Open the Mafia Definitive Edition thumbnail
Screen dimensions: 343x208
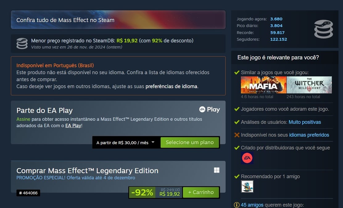[264, 85]
